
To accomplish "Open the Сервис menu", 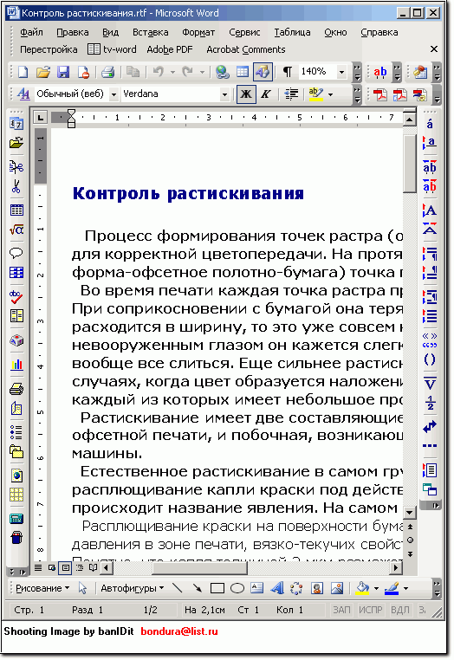I will pyautogui.click(x=244, y=32).
